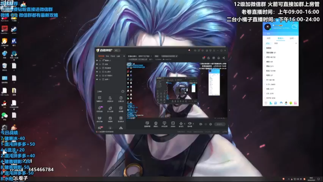Lock the 全屏 1 source layer
Screen dimensions: 323x182
[100, 79]
